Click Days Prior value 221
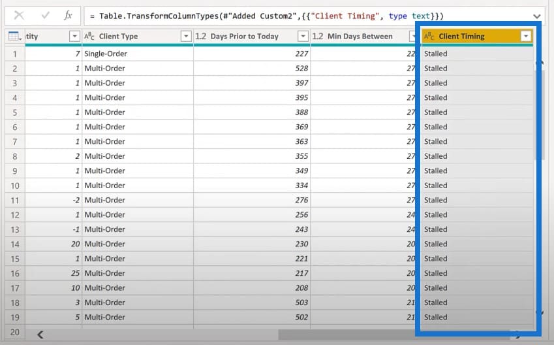The height and width of the screenshot is (345, 554). [301, 259]
